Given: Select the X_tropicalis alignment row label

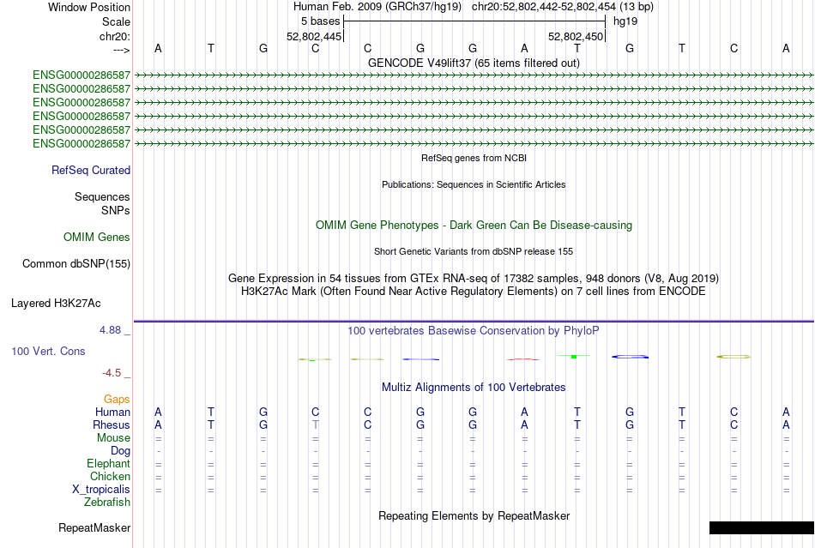Looking at the screenshot, I should click(101, 490).
